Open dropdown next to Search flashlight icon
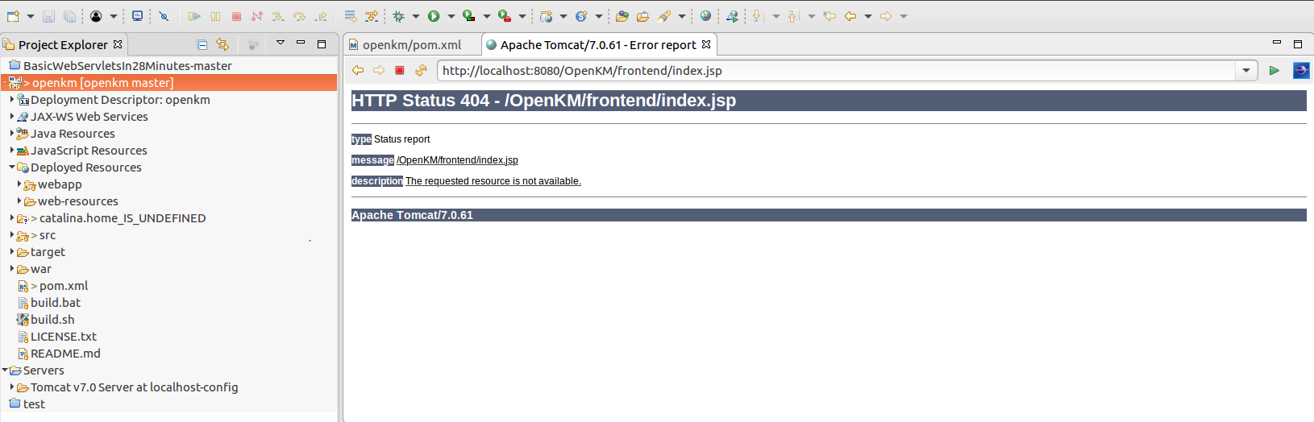Image resolution: width=1314 pixels, height=422 pixels. click(x=682, y=16)
